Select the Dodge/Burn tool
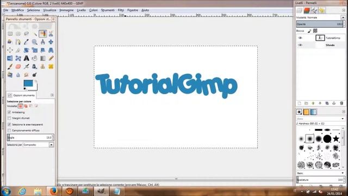This screenshot has height=196, width=348. pyautogui.click(x=35, y=75)
